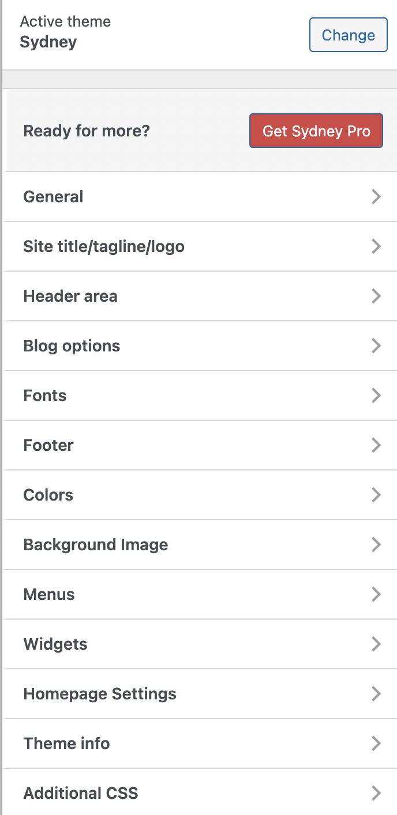Click the Ready for more text
This screenshot has height=815, width=397.
coord(87,131)
